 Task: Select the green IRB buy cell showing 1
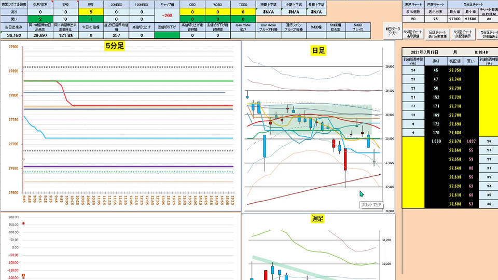coord(91,19)
